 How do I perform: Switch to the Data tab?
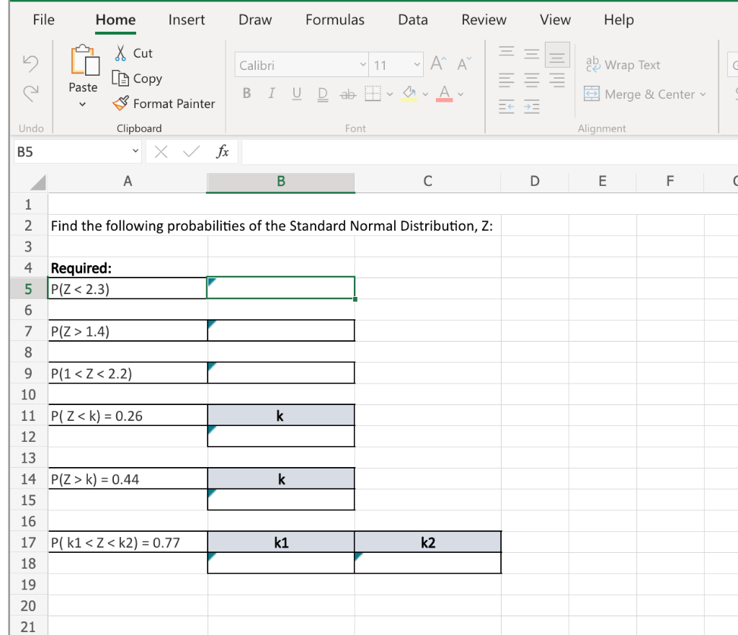click(x=413, y=19)
